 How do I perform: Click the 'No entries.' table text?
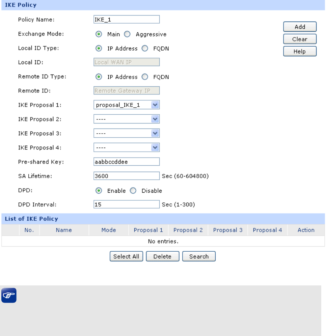tap(163, 241)
